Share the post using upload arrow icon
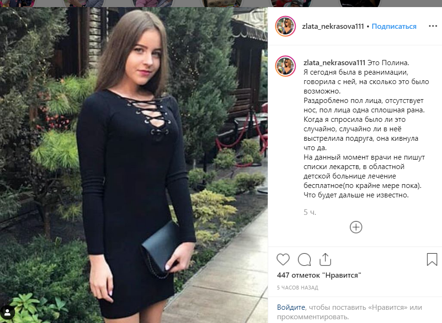Screen dimensions: 442x323 click(325, 259)
